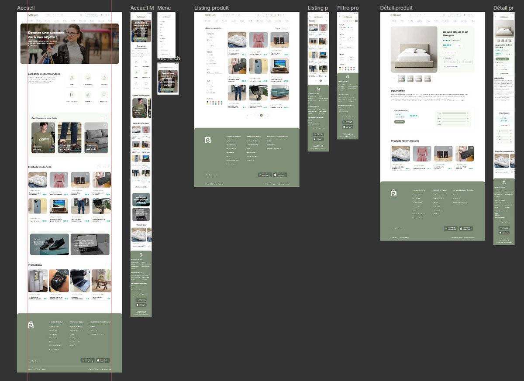The height and width of the screenshot is (381, 524).
Task: Open the white sneakers card in Listing produit grid
Action: tap(237, 44)
